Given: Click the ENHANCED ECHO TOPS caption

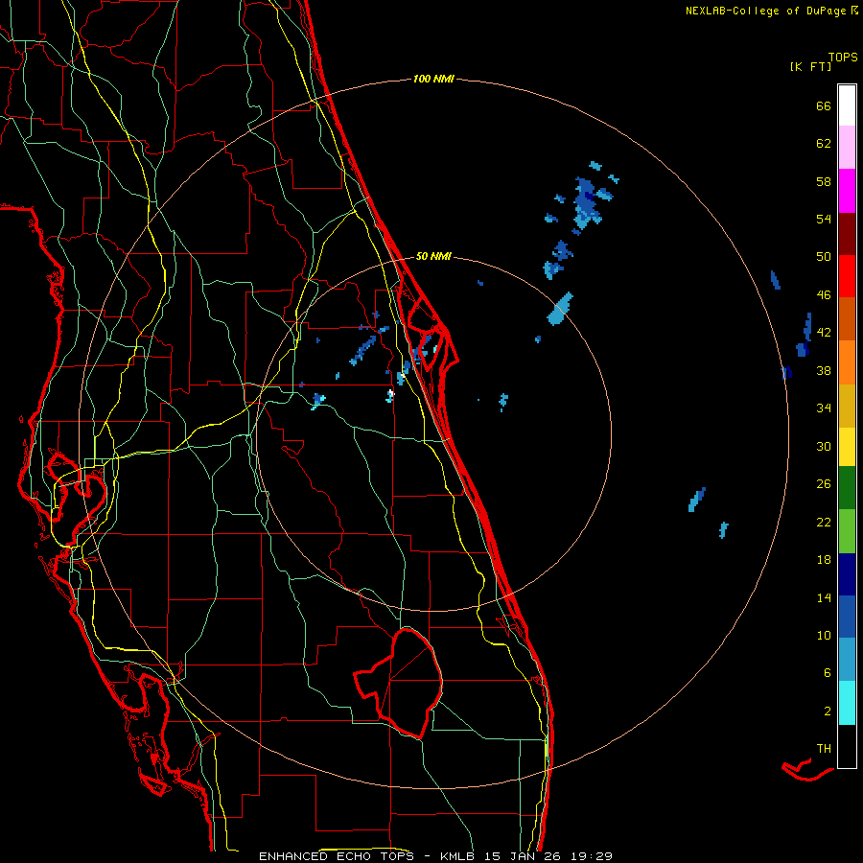Looking at the screenshot, I should [339, 856].
